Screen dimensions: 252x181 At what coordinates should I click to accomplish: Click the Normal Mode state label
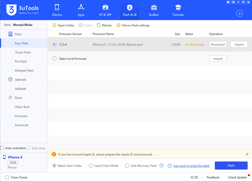[x=23, y=25]
